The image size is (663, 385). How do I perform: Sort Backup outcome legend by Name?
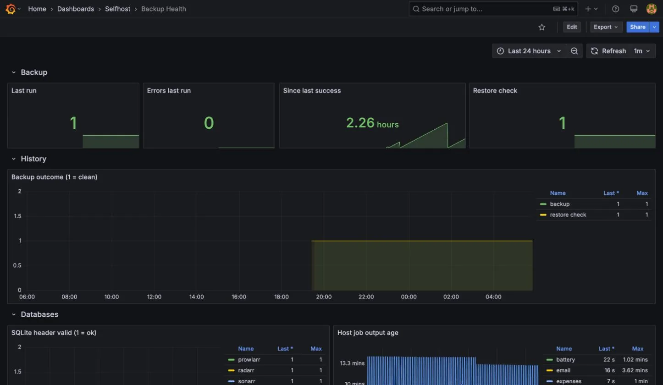558,193
